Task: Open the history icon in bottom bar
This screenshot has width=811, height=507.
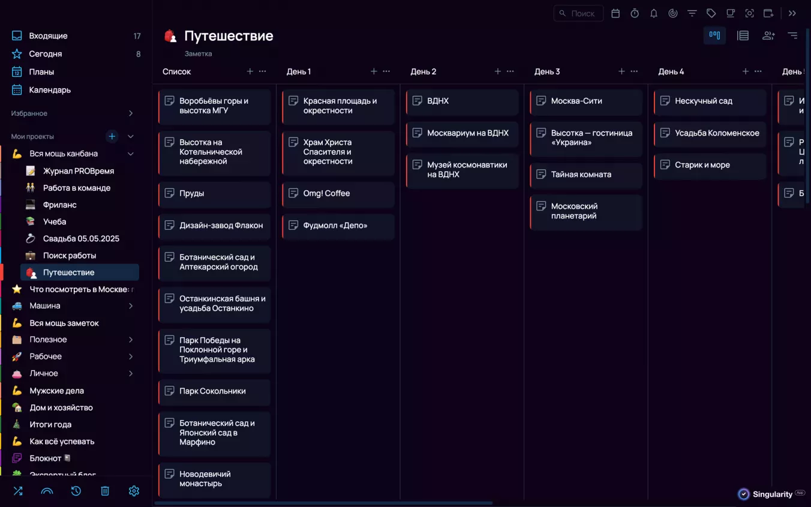Action: 76,491
